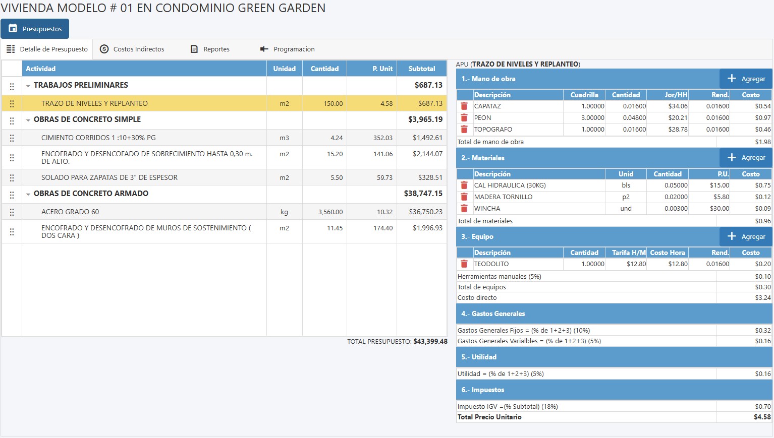
Task: Delete the CAPATAZ labor row
Action: click(464, 106)
